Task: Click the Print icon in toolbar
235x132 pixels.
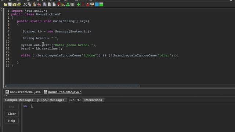Action: pyautogui.click(x=19, y=4)
